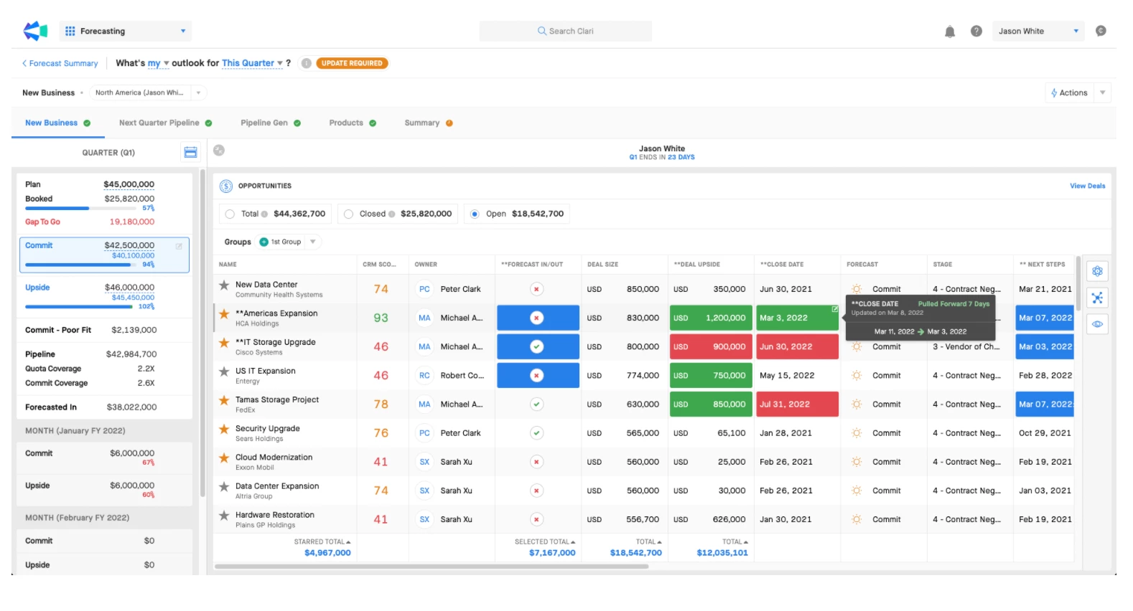Screen dimensions: 1133x611
Task: Expand the Jason White user menu
Action: 1038,31
